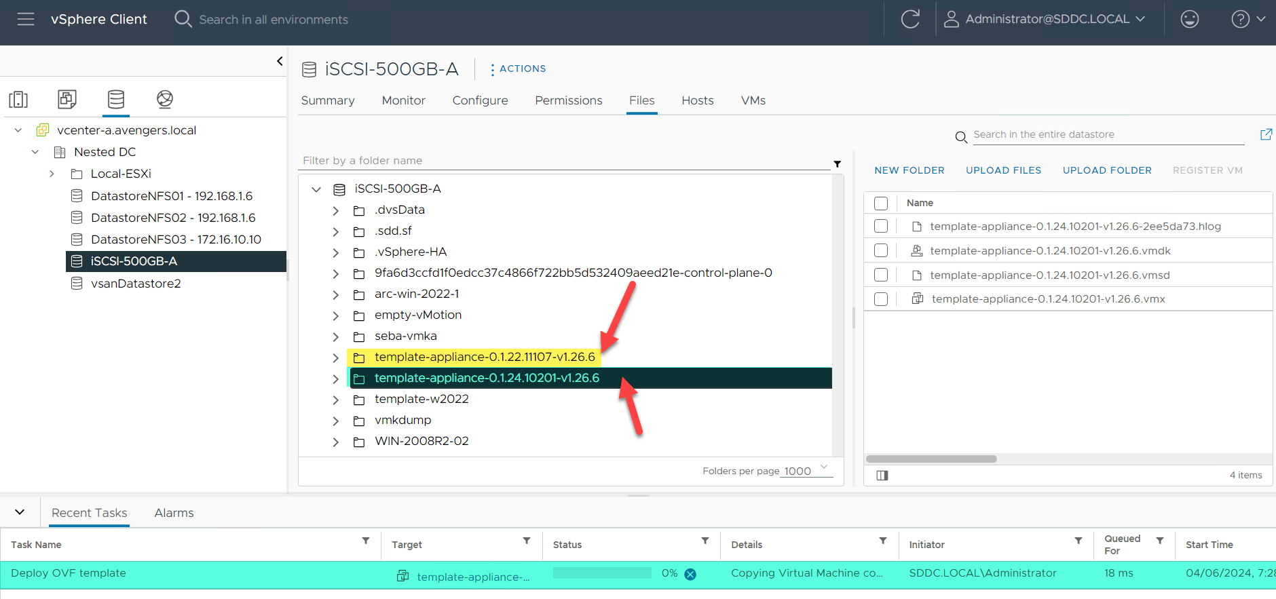Click the NEW FOLDER button
This screenshot has width=1276, height=599.
909,170
